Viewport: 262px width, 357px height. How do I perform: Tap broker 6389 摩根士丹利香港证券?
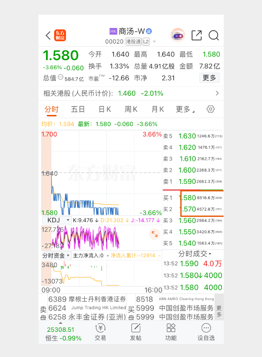pyautogui.click(x=87, y=299)
